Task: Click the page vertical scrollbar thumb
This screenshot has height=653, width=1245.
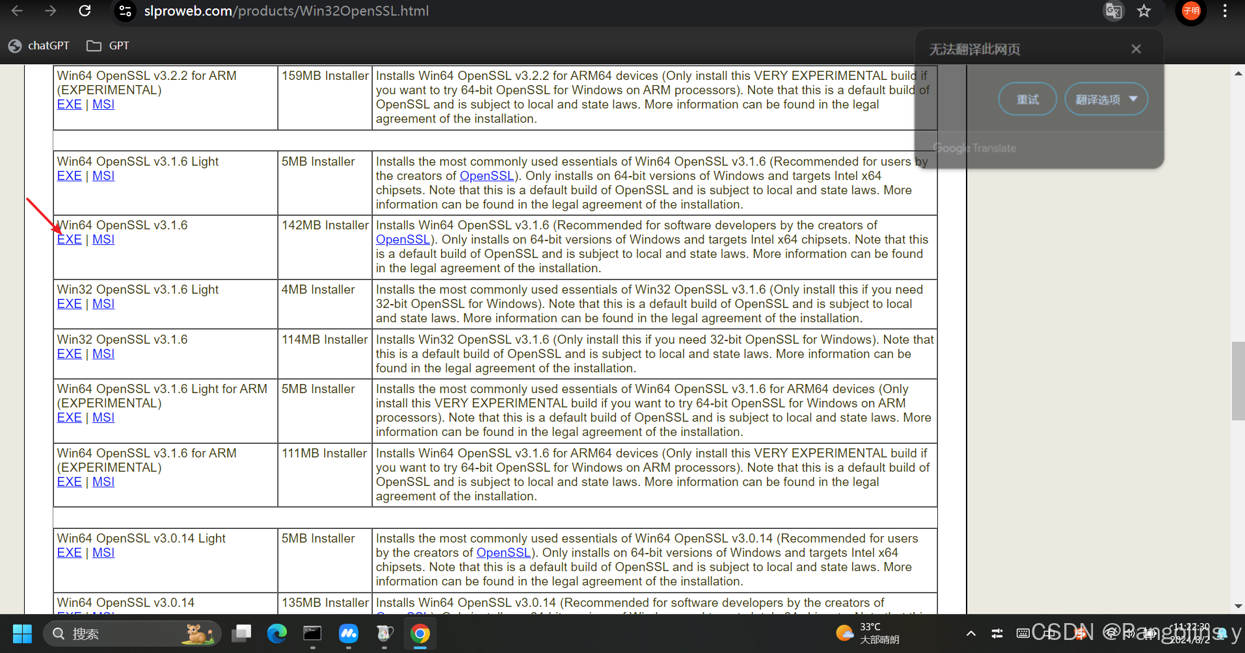Action: pyautogui.click(x=1238, y=381)
